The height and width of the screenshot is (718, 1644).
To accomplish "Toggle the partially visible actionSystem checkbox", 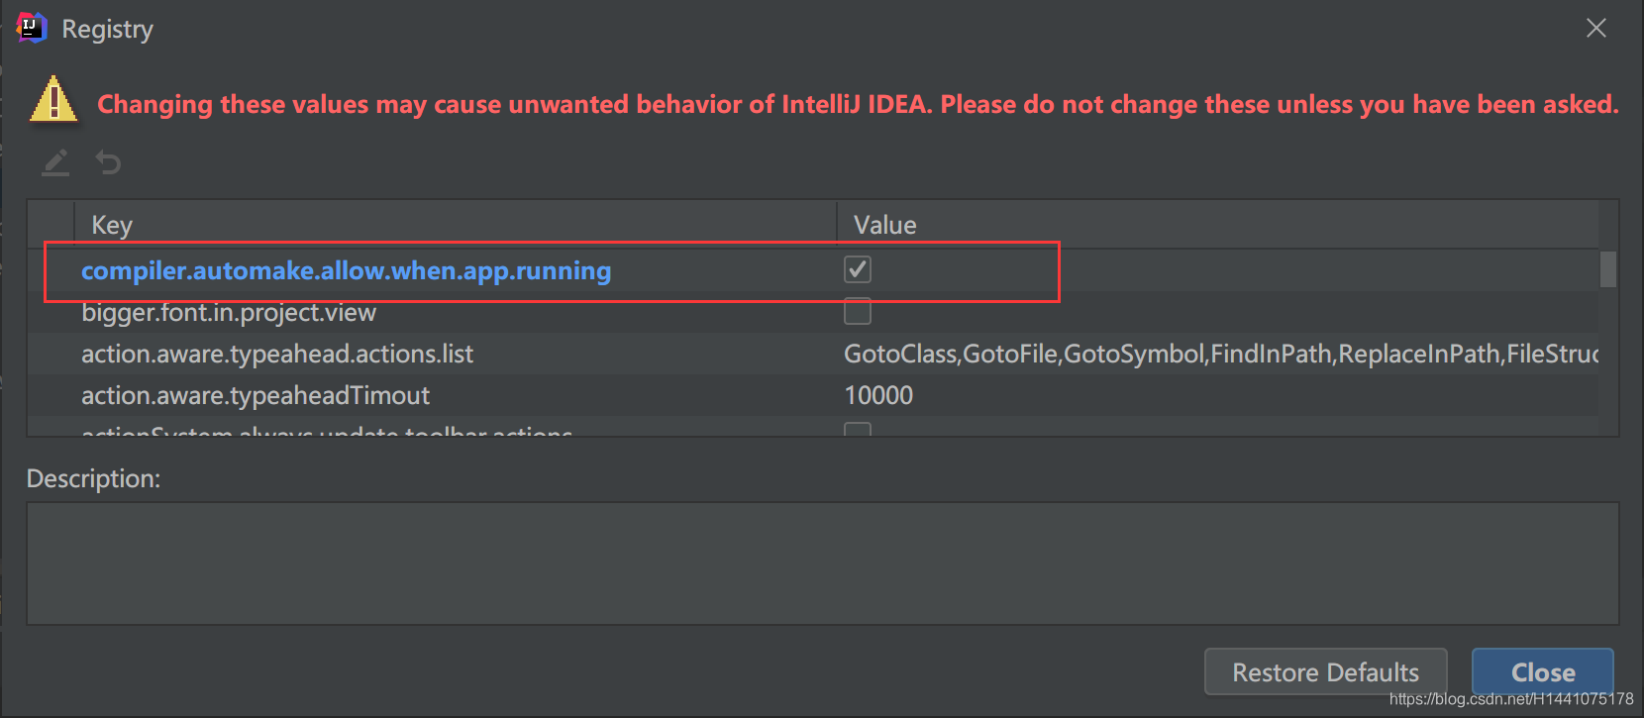I will pos(858,431).
